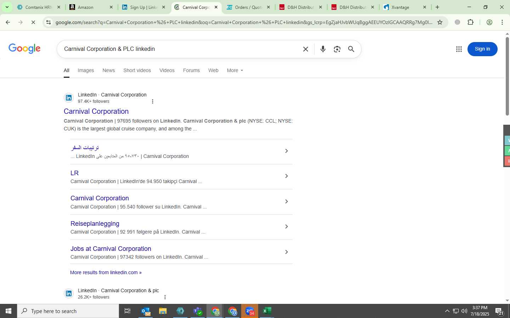This screenshot has width=510, height=318.
Task: Open Google apps grid
Action: [x=459, y=49]
